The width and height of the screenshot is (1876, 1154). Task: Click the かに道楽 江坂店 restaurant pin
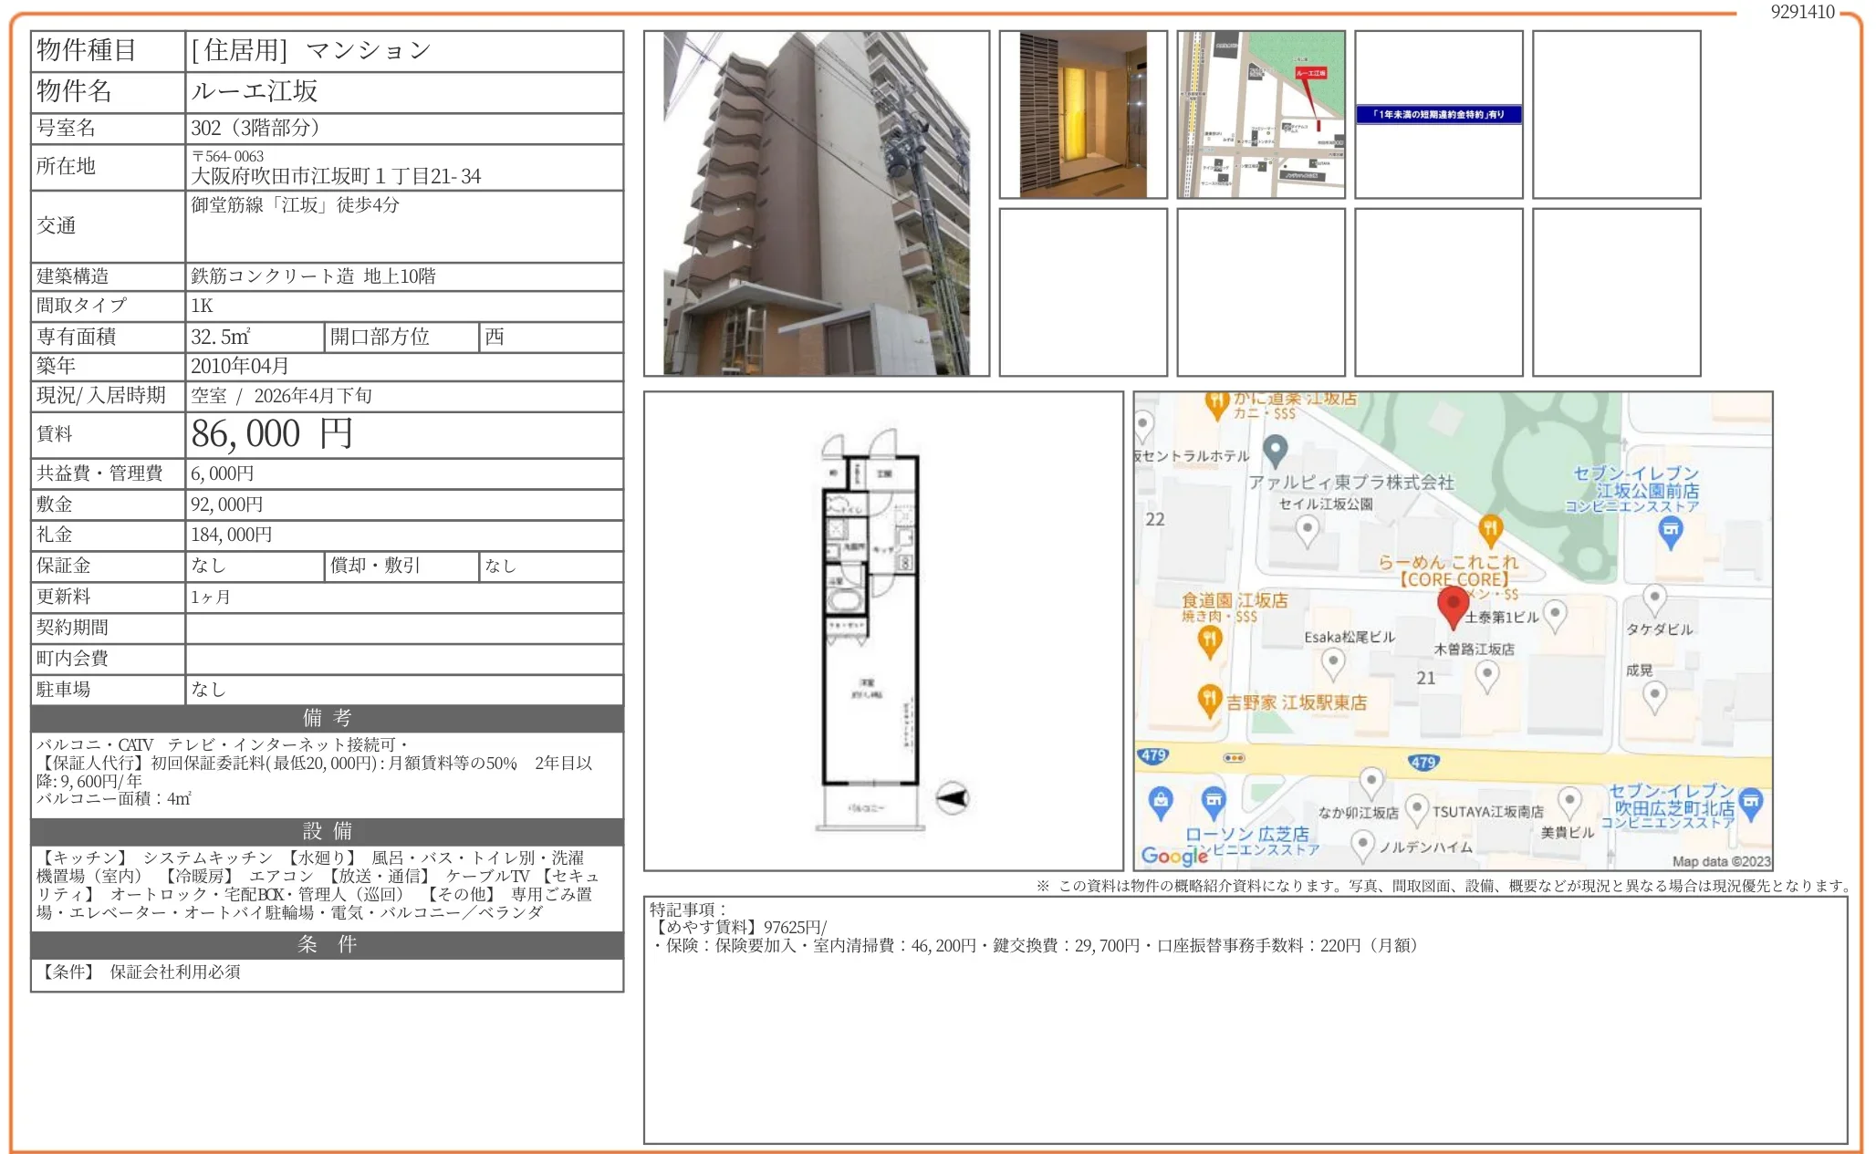click(1216, 402)
